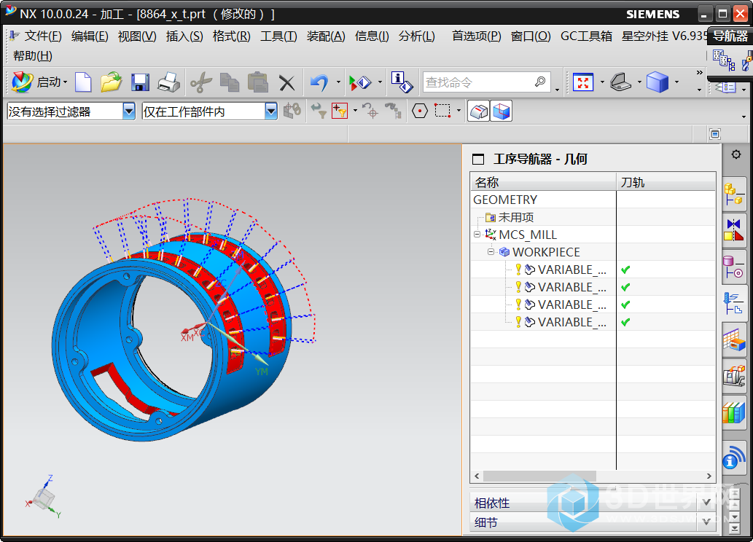Click the New file icon

[x=83, y=82]
